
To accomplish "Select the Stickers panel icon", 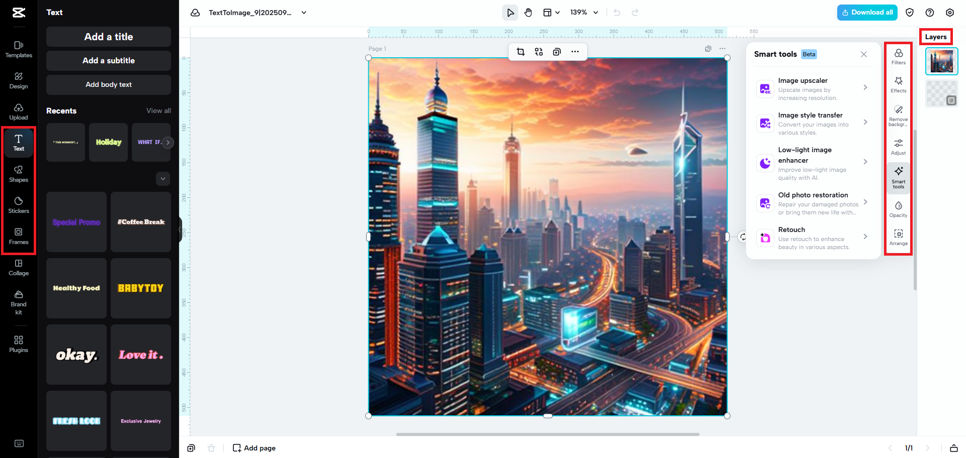I will click(19, 204).
